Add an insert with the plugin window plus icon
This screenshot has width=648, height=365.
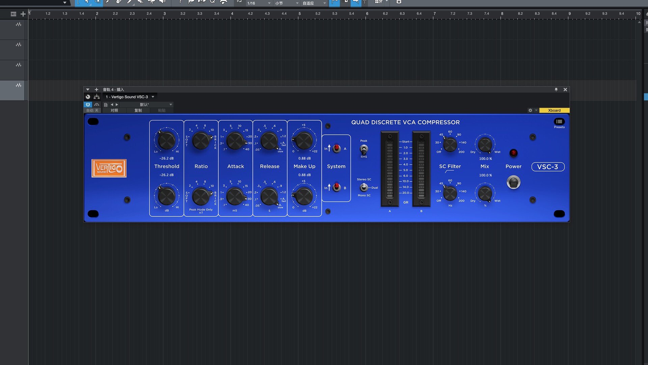click(x=97, y=90)
